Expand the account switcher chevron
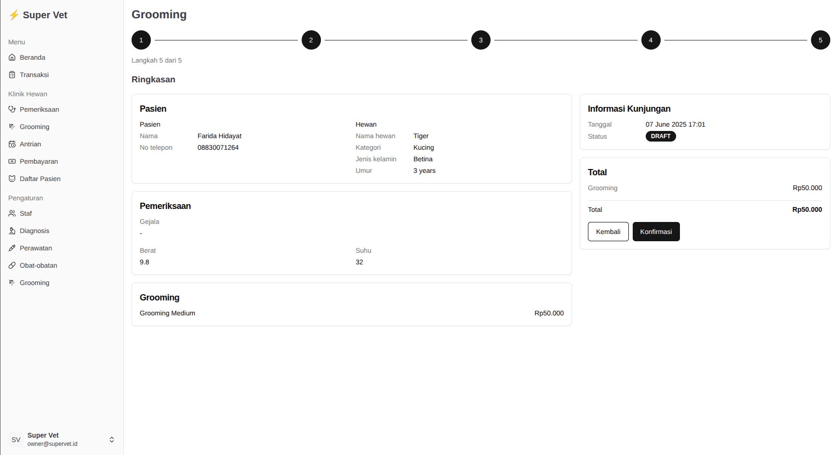This screenshot has width=838, height=455. [x=112, y=439]
